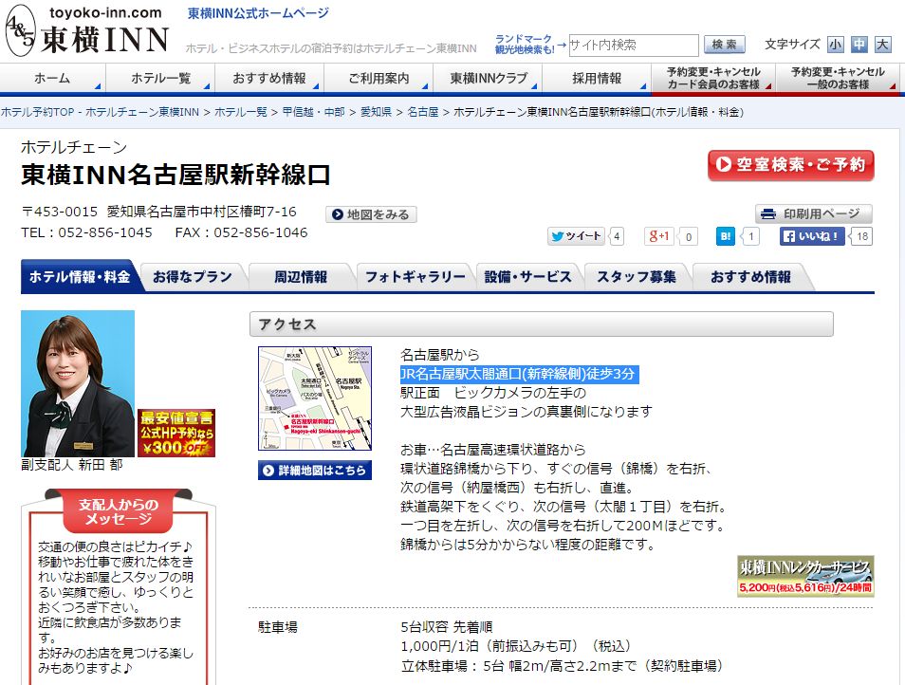Click the ホテル一覧 breadcrumb link

pos(241,112)
